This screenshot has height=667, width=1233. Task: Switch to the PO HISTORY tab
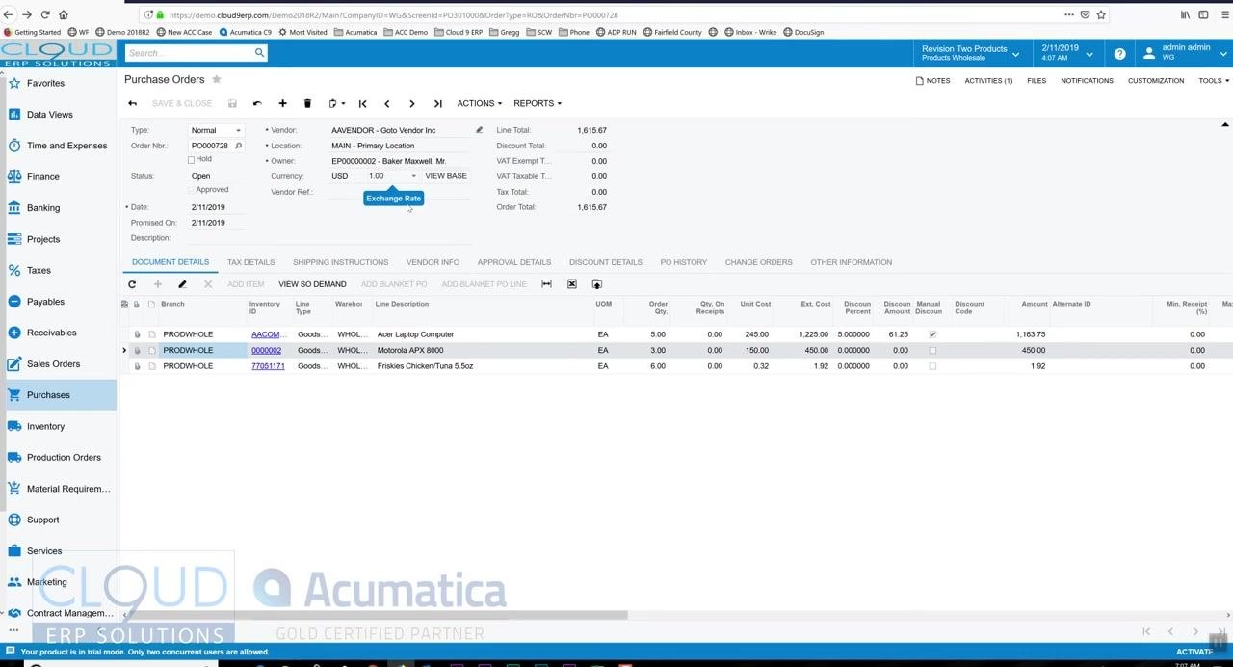point(684,262)
